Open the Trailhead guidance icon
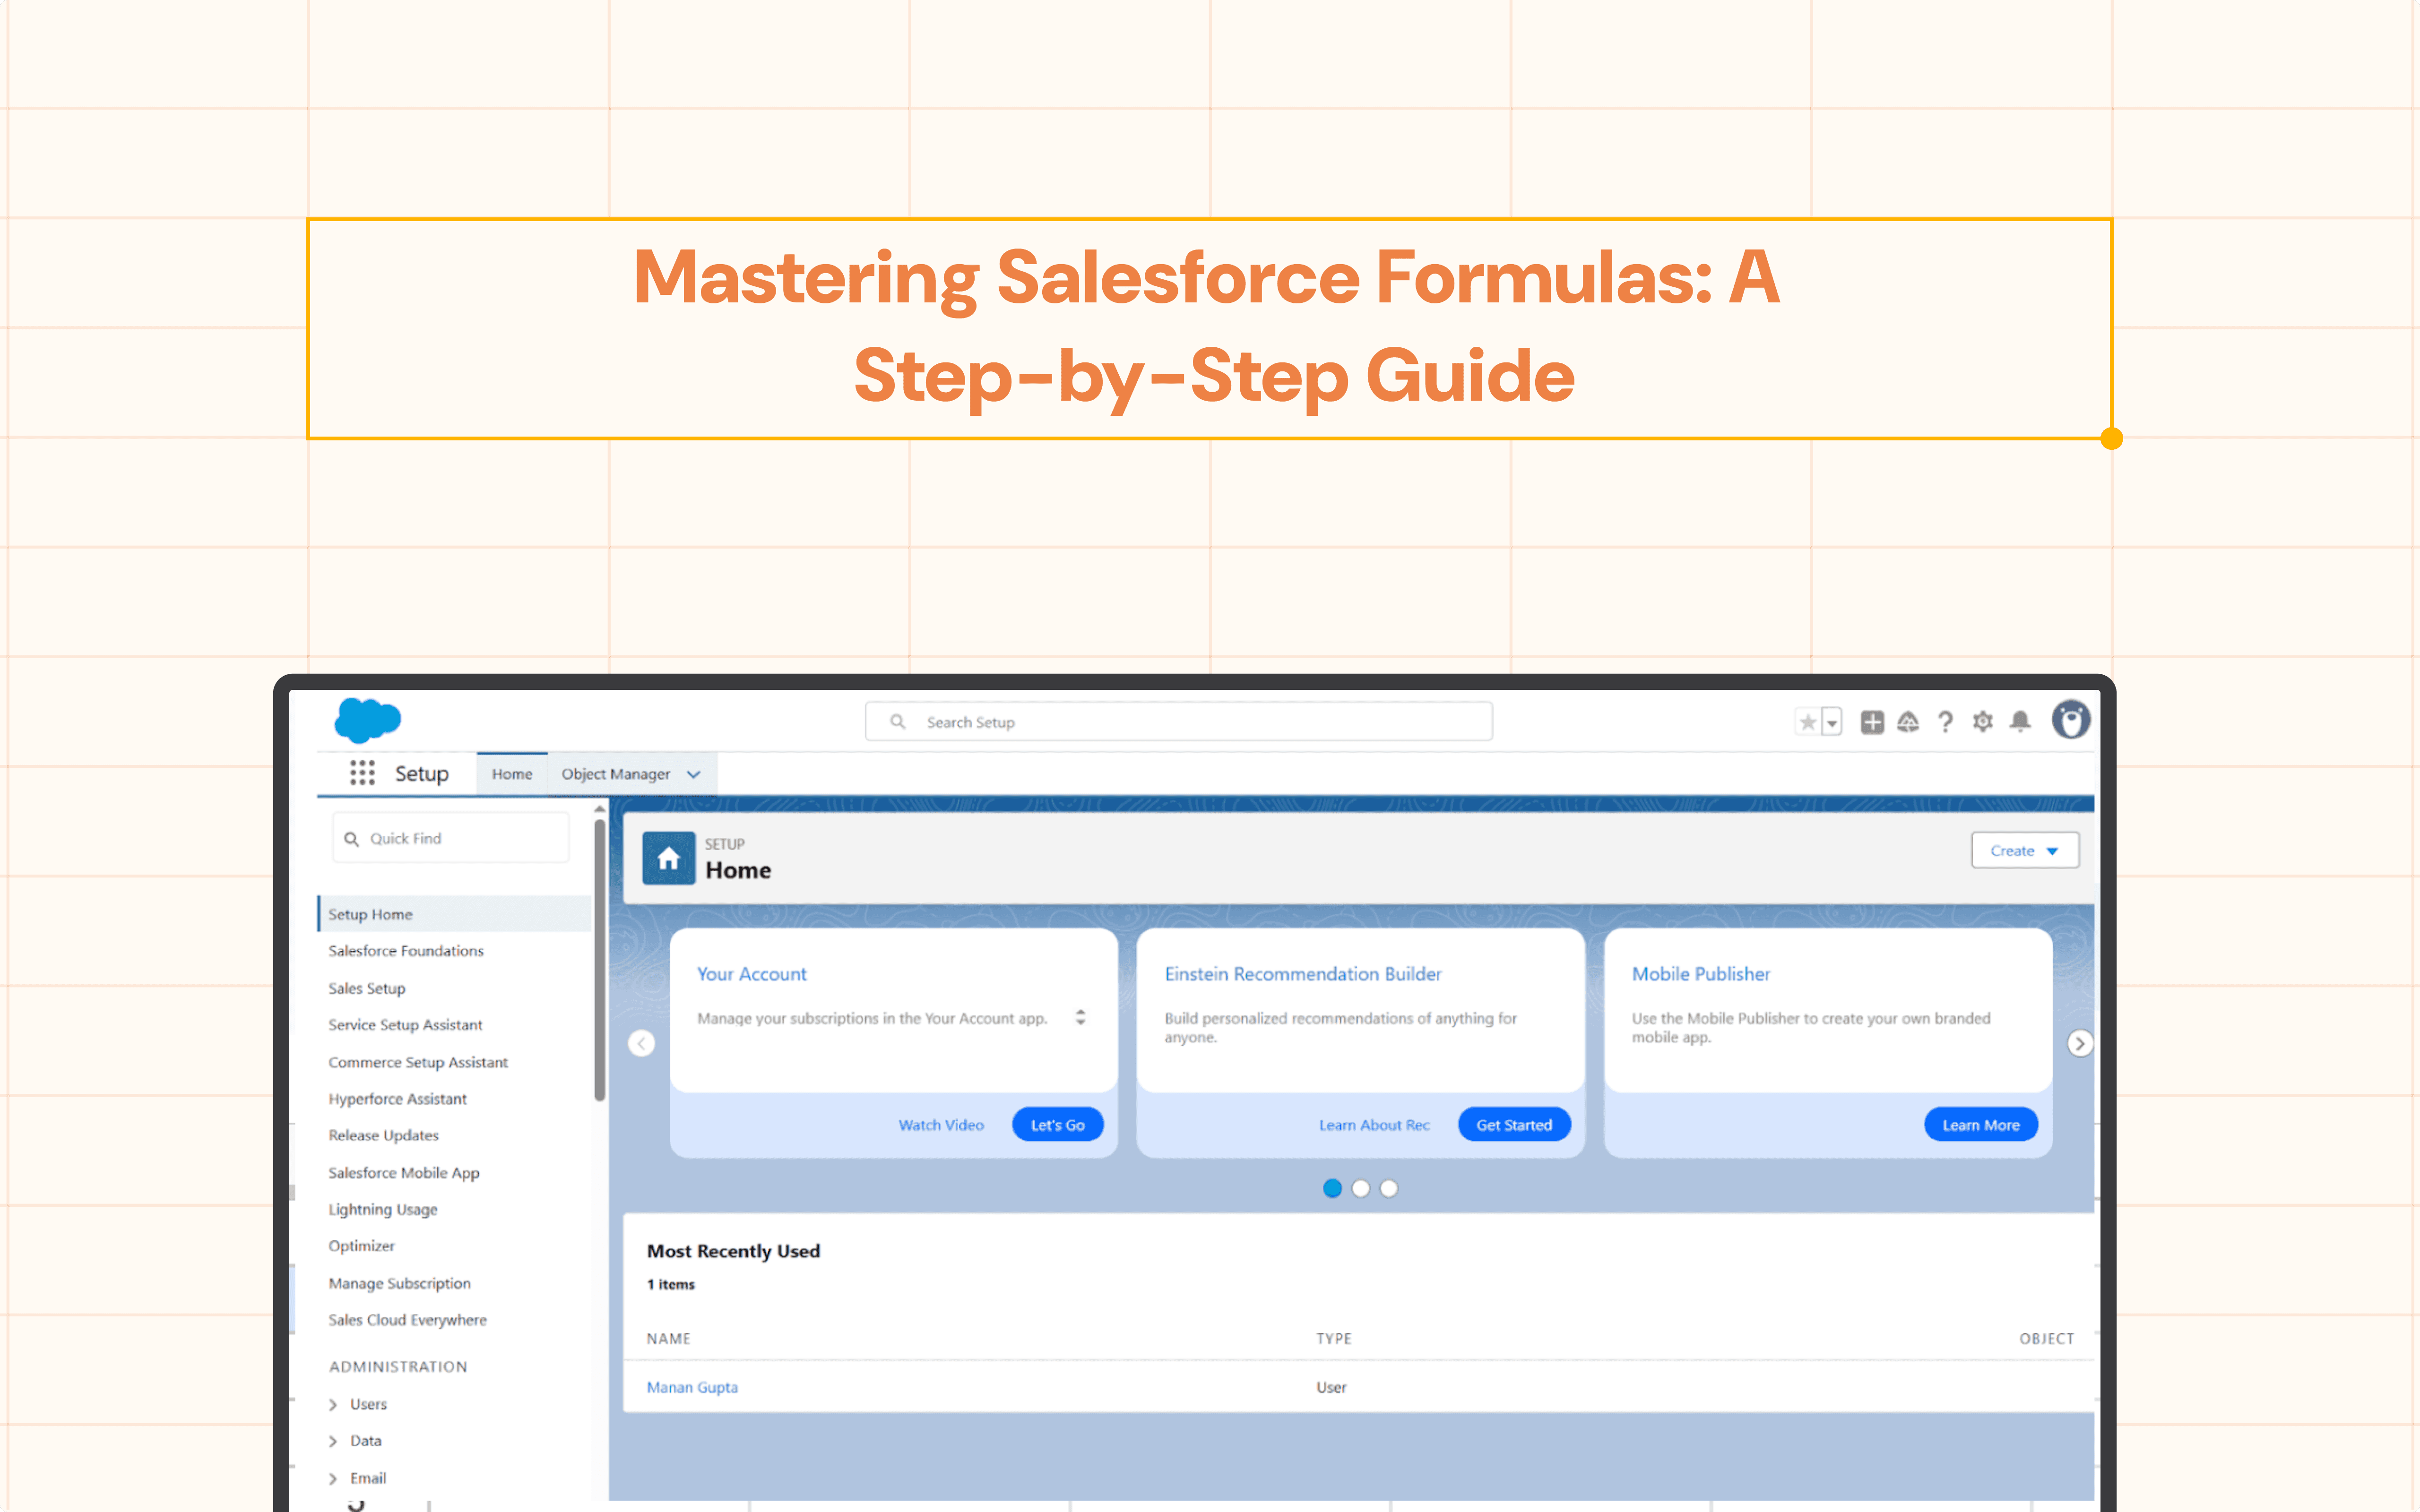This screenshot has height=1512, width=2420. [x=1908, y=722]
